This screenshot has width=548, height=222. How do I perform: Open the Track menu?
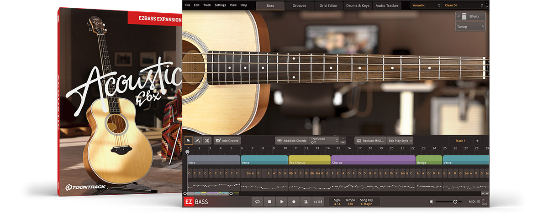(x=207, y=5)
